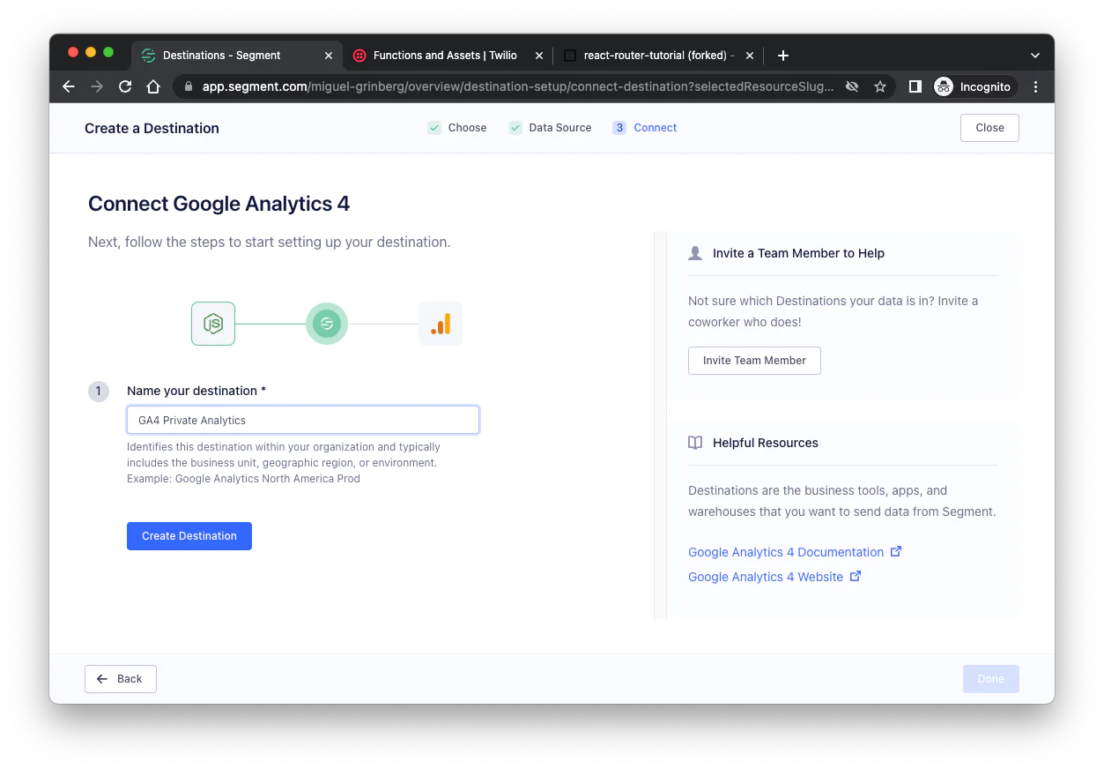Open the tab search chevron at top right
Screen dimensions: 1104x769
click(x=1035, y=55)
